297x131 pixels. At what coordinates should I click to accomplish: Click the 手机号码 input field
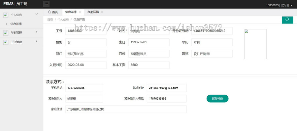click(x=84, y=88)
